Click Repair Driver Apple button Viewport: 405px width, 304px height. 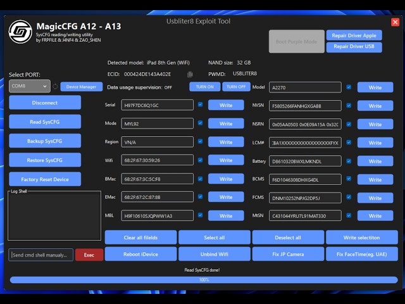pos(354,35)
